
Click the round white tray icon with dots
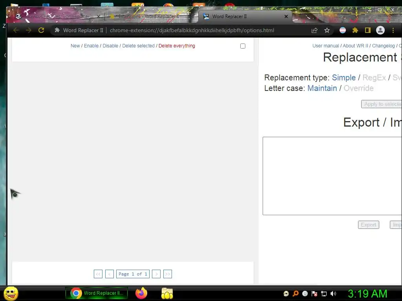305,294
